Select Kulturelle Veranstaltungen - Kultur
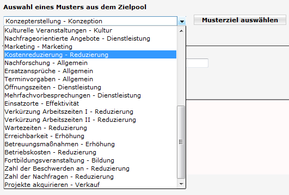The height and width of the screenshot is (195, 289). pyautogui.click(x=90, y=30)
